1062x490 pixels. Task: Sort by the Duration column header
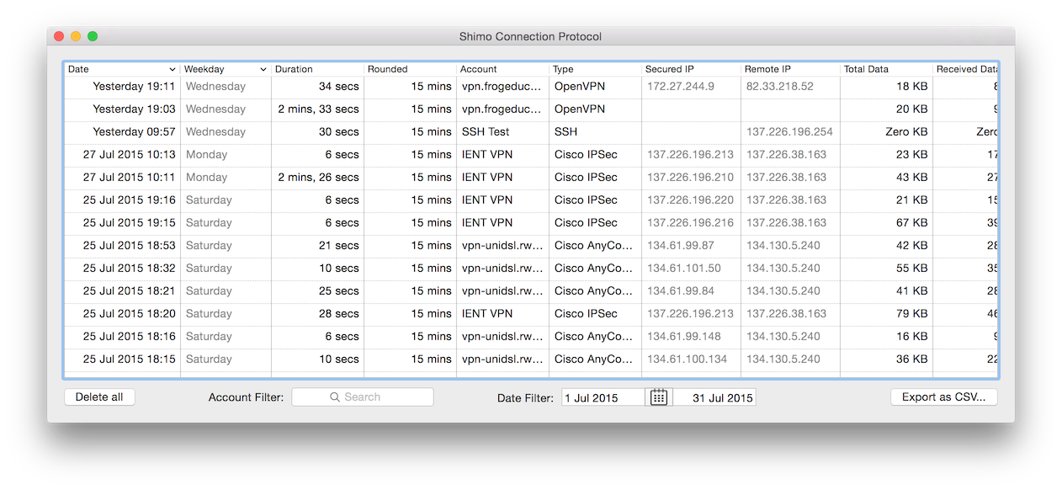317,69
